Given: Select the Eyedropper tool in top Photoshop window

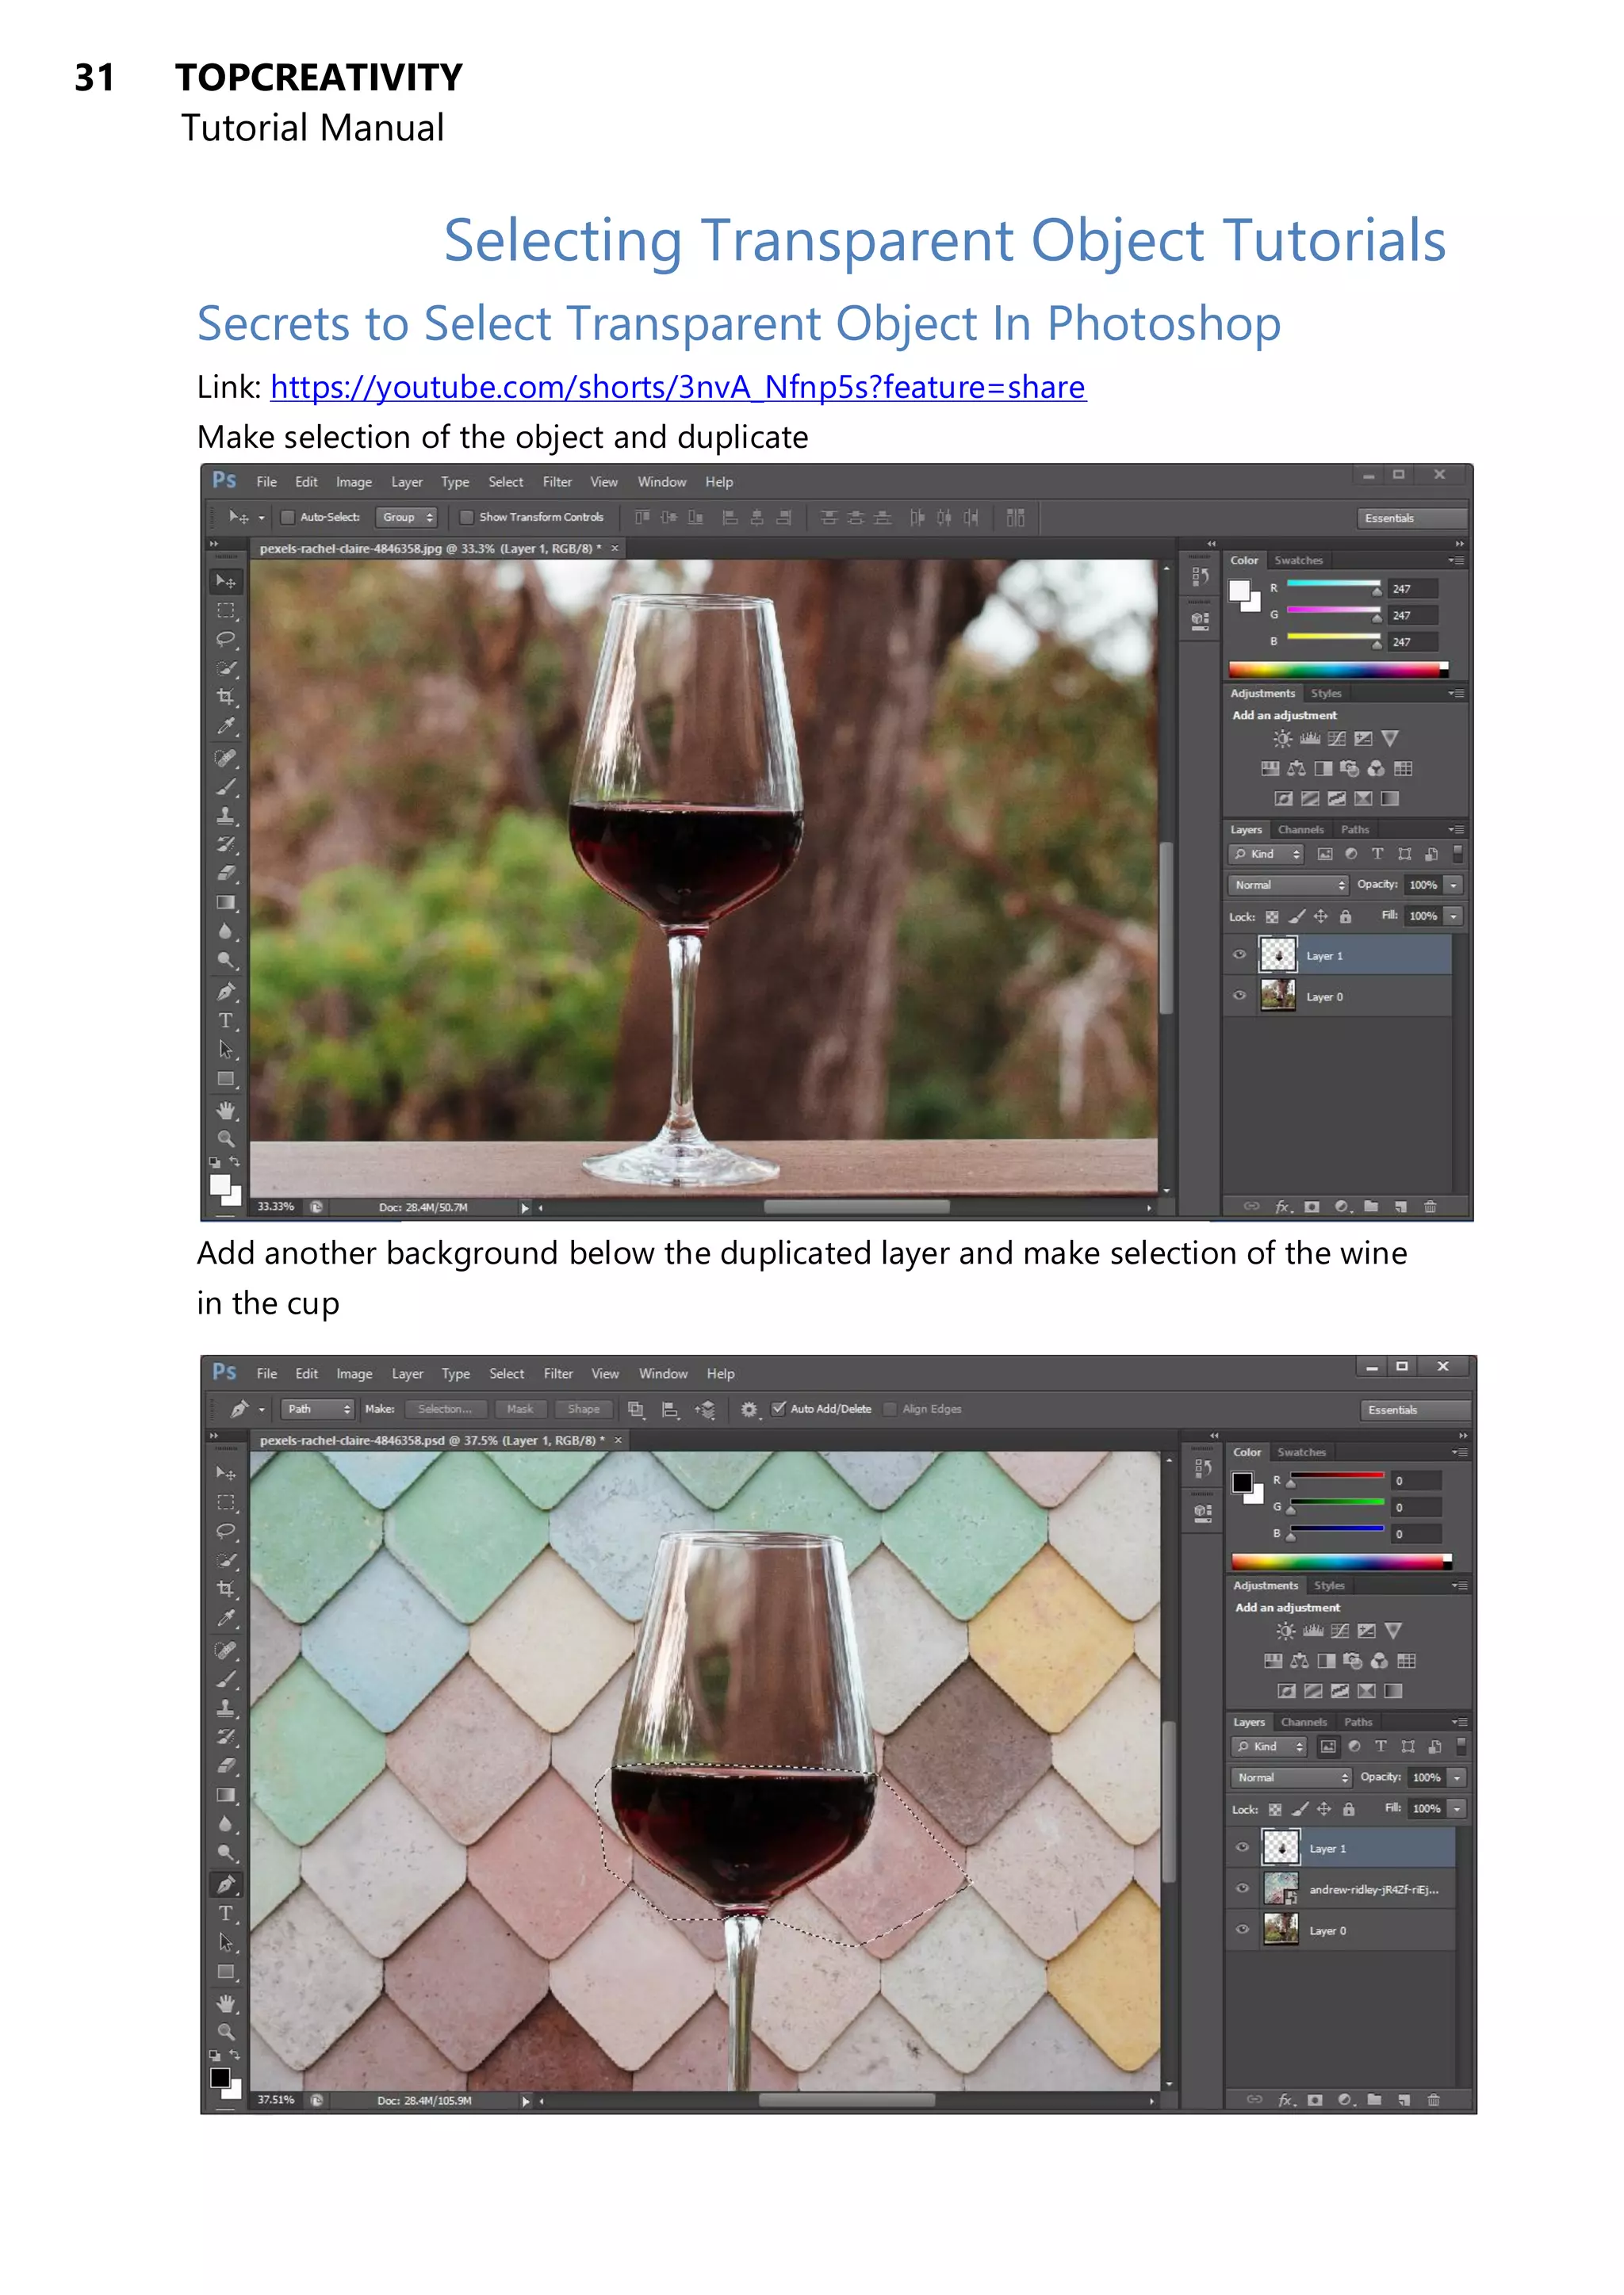Looking at the screenshot, I should (226, 725).
